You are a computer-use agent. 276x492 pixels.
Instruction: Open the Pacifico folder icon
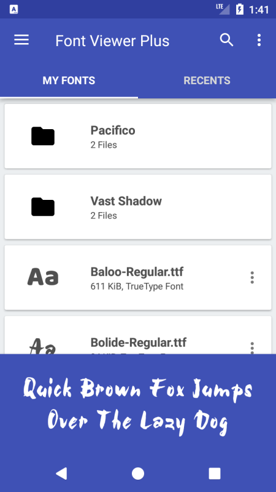pyautogui.click(x=43, y=136)
